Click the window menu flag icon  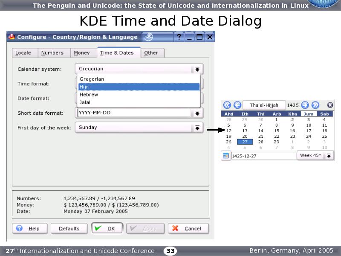coord(12,37)
